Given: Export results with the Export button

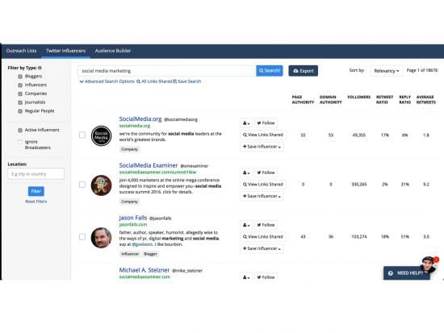Looking at the screenshot, I should [304, 71].
